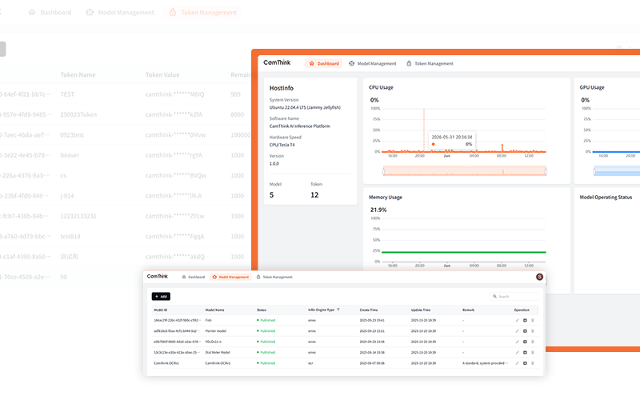Click the j-814 token name in background window
This screenshot has height=412, width=640.
point(67,196)
